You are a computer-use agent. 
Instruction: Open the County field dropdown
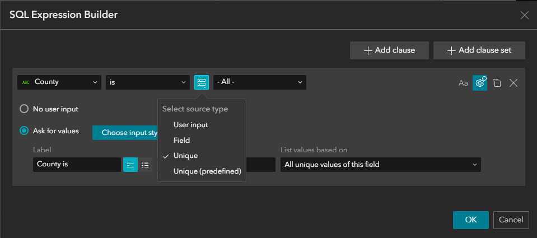(x=59, y=82)
